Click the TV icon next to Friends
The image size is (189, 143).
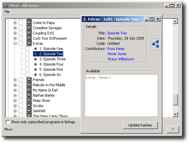pos(29,80)
